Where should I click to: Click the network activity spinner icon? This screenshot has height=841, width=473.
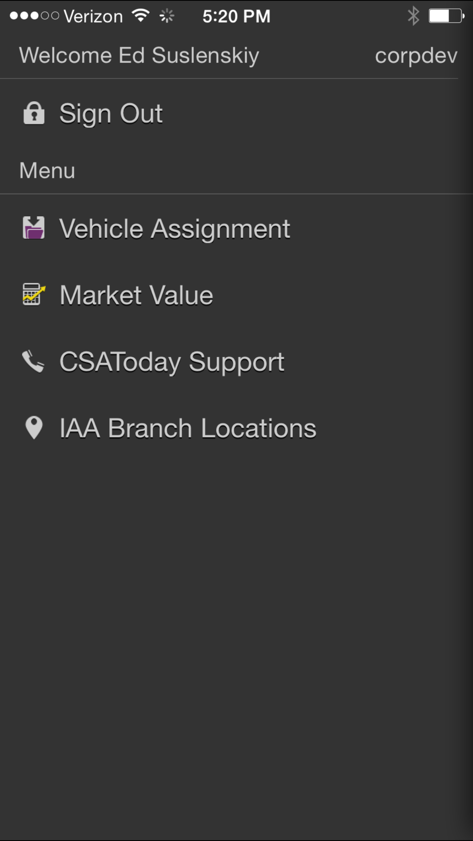click(166, 16)
